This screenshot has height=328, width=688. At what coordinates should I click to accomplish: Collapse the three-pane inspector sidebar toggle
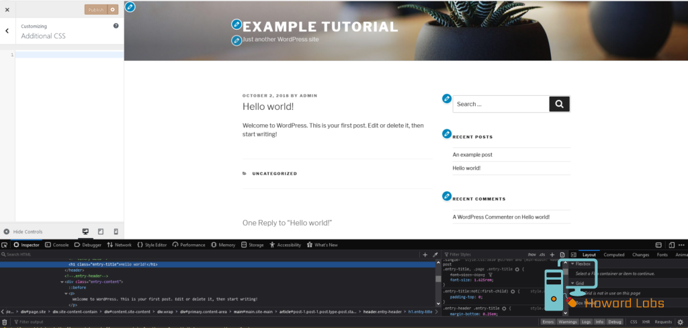coord(573,254)
